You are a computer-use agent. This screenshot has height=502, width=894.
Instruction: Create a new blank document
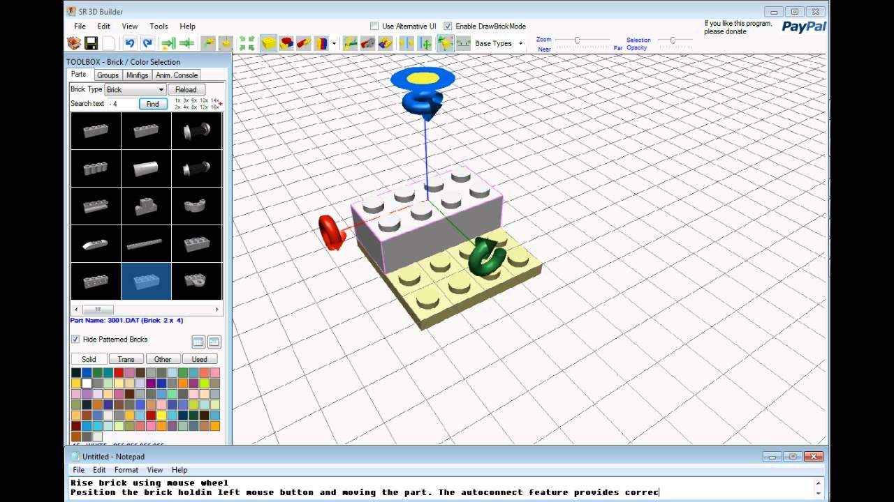109,43
